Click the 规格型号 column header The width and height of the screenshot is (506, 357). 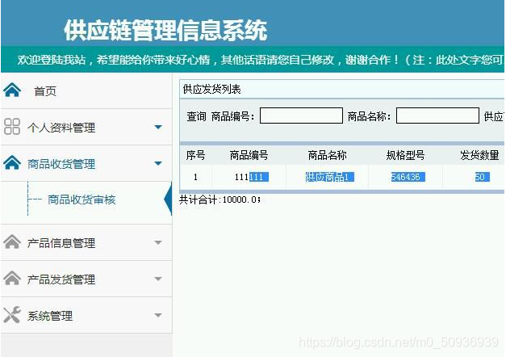coord(405,155)
